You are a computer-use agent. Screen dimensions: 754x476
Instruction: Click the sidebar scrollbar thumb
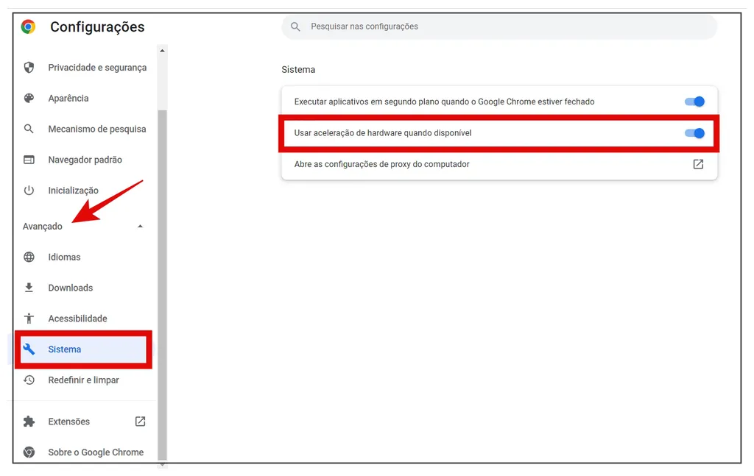pyautogui.click(x=163, y=285)
